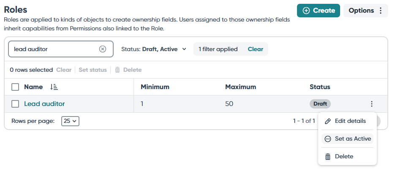Screen dimensions: 395x171
Task: Check the Lead auditor row checkbox
Action: pyautogui.click(x=15, y=104)
